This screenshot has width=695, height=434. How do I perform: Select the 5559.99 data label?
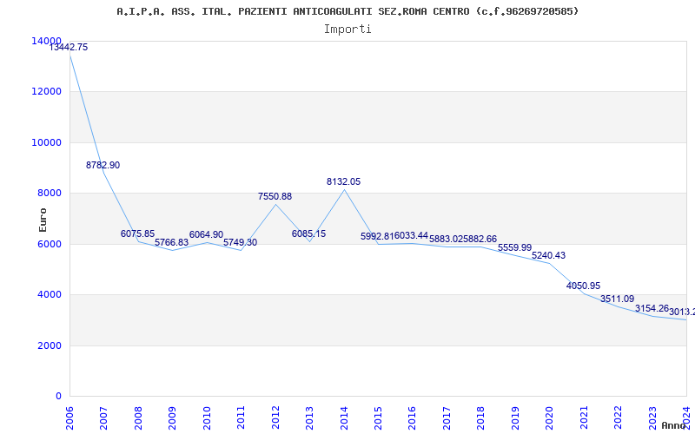tap(514, 247)
